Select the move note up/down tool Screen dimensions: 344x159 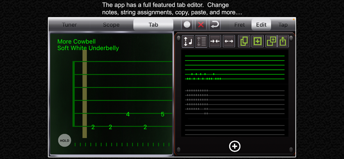[x=188, y=41]
